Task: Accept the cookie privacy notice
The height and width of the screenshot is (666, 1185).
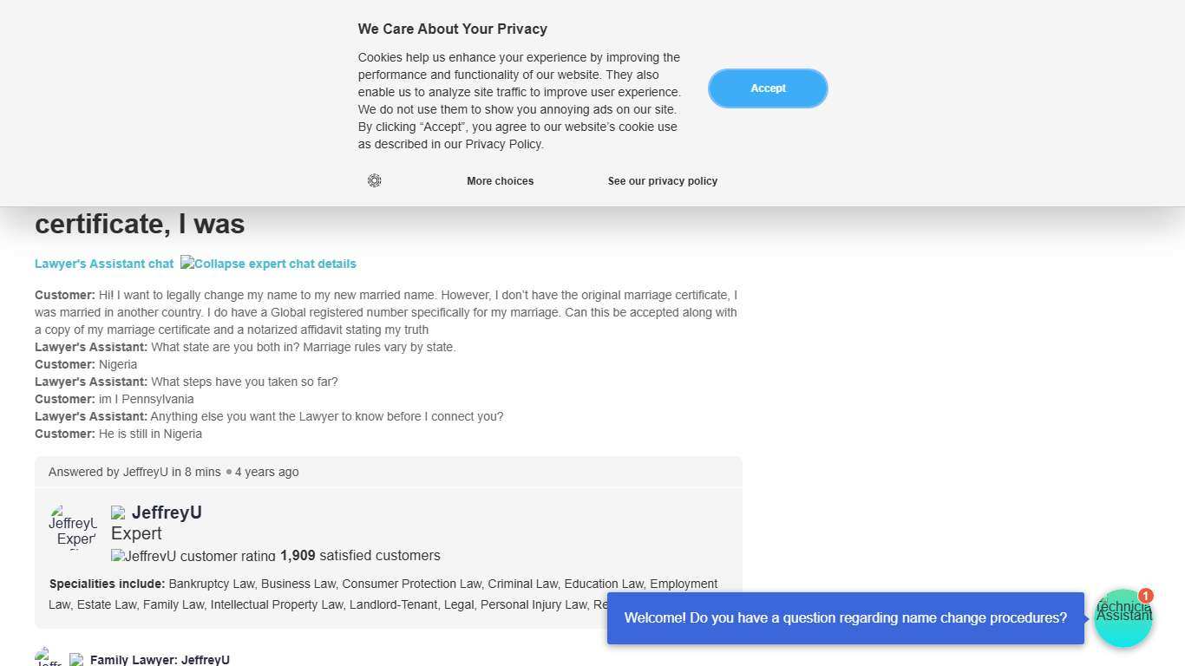Action: 768,88
